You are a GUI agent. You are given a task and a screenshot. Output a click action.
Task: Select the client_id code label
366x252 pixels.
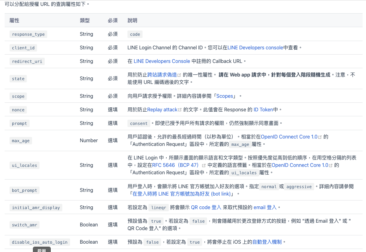pos(23,48)
